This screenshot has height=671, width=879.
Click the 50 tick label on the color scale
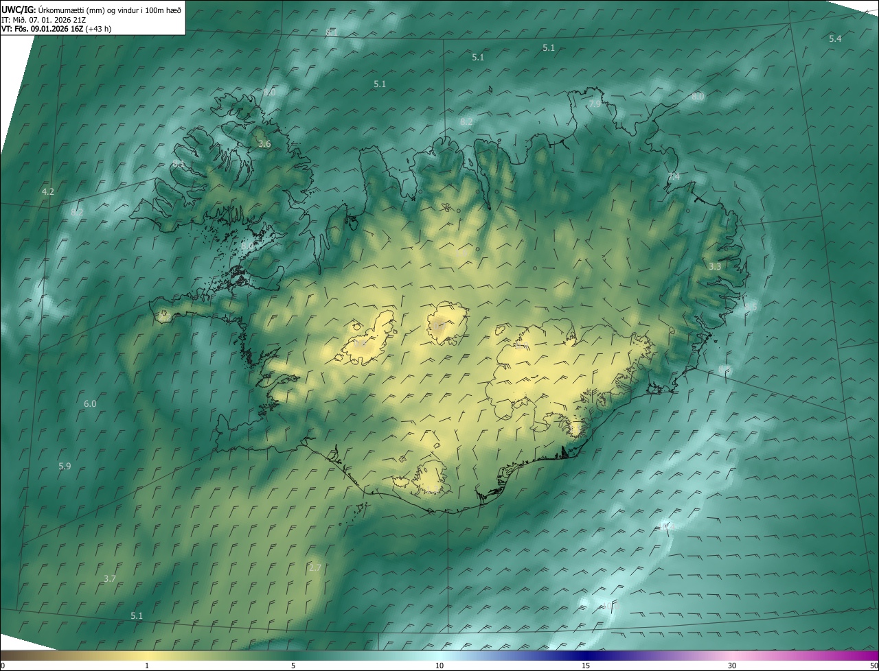pyautogui.click(x=874, y=666)
